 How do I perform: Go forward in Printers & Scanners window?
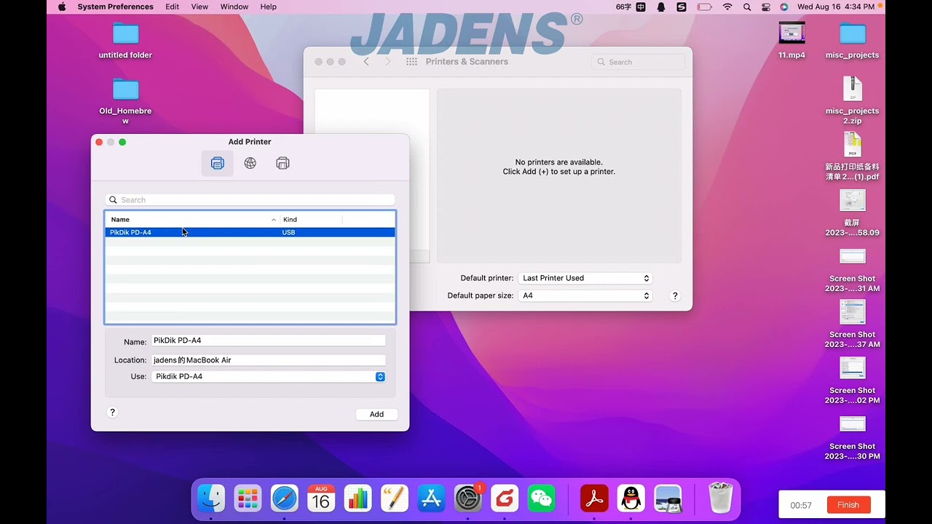click(x=387, y=62)
